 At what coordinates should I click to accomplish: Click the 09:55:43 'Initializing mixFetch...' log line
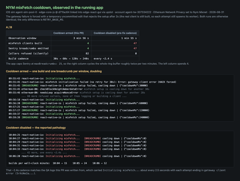tap(44, 78)
